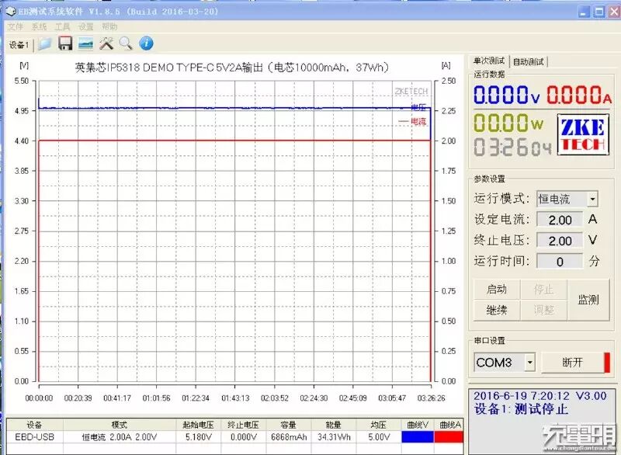
Task: Switch to the 单次测试 tab
Action: pyautogui.click(x=489, y=61)
